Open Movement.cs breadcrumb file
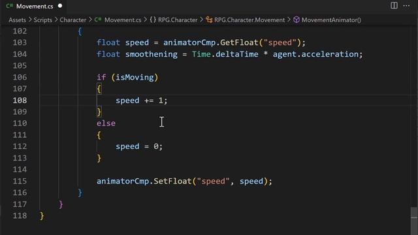Screen dimensions: 418x235 tap(123, 20)
